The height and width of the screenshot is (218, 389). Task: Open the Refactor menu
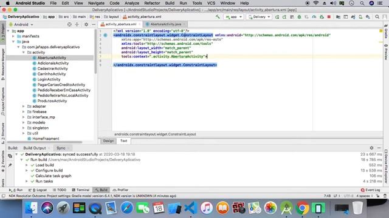coord(152,3)
